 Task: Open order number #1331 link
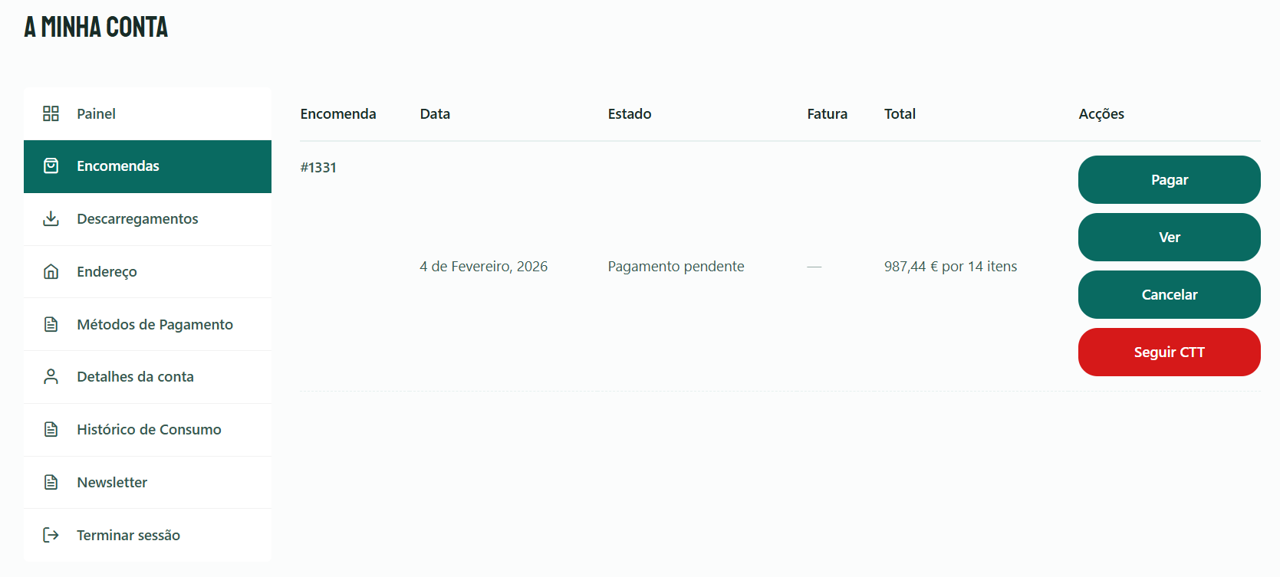318,168
